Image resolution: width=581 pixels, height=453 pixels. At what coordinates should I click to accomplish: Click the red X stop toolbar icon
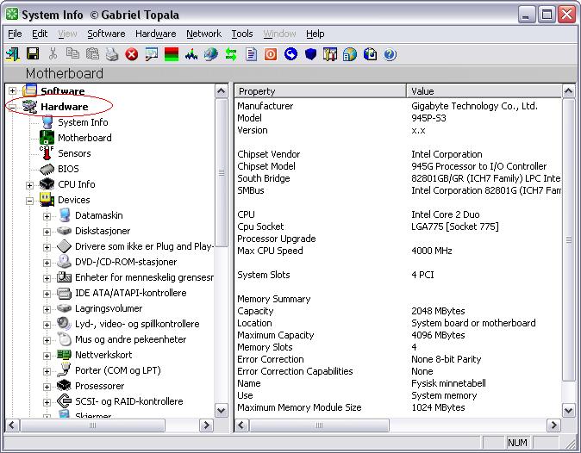[132, 54]
